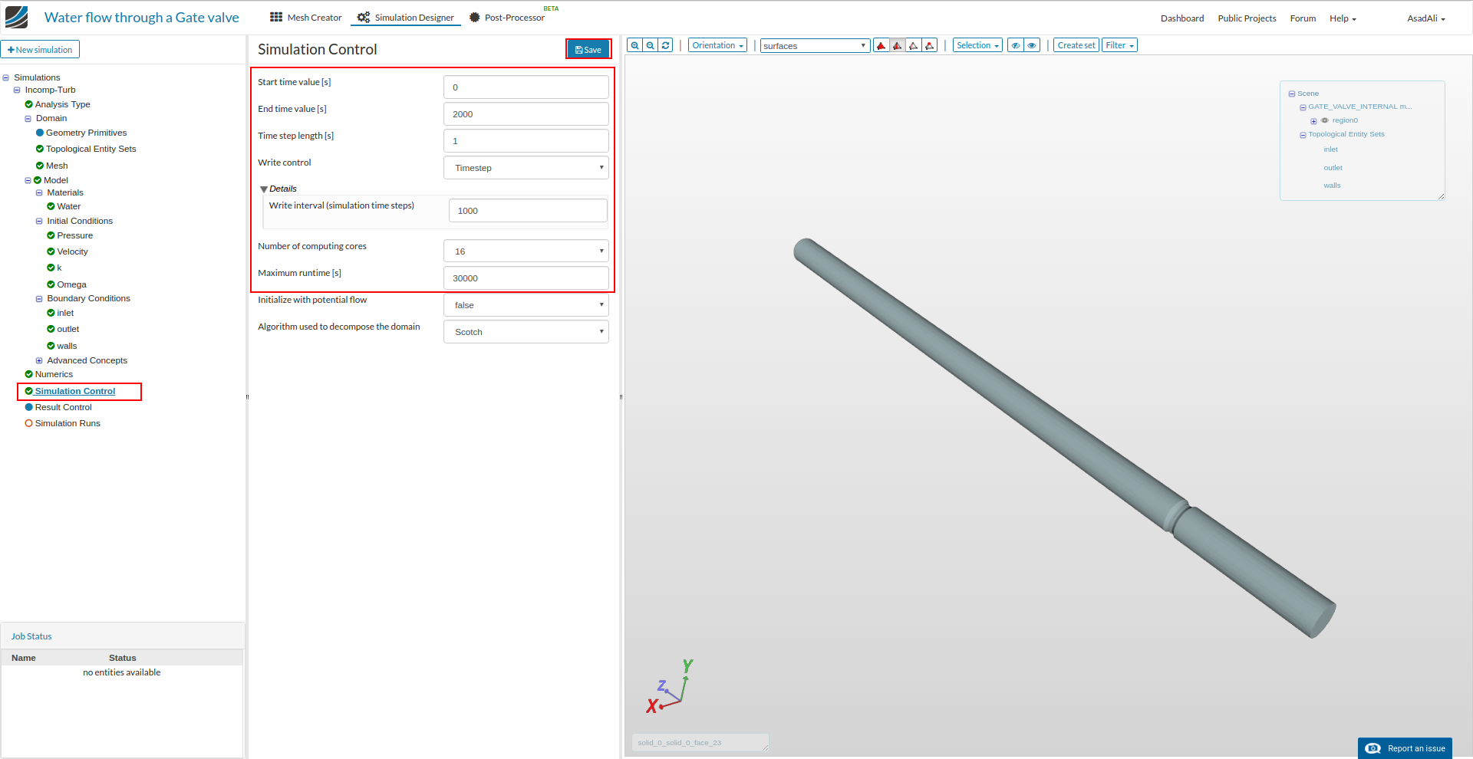Collapse the Incomp-Turb simulation node

pyautogui.click(x=17, y=90)
